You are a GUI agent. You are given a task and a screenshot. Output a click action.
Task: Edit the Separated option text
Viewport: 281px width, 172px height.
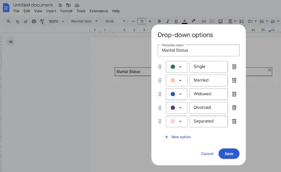tap(209, 121)
